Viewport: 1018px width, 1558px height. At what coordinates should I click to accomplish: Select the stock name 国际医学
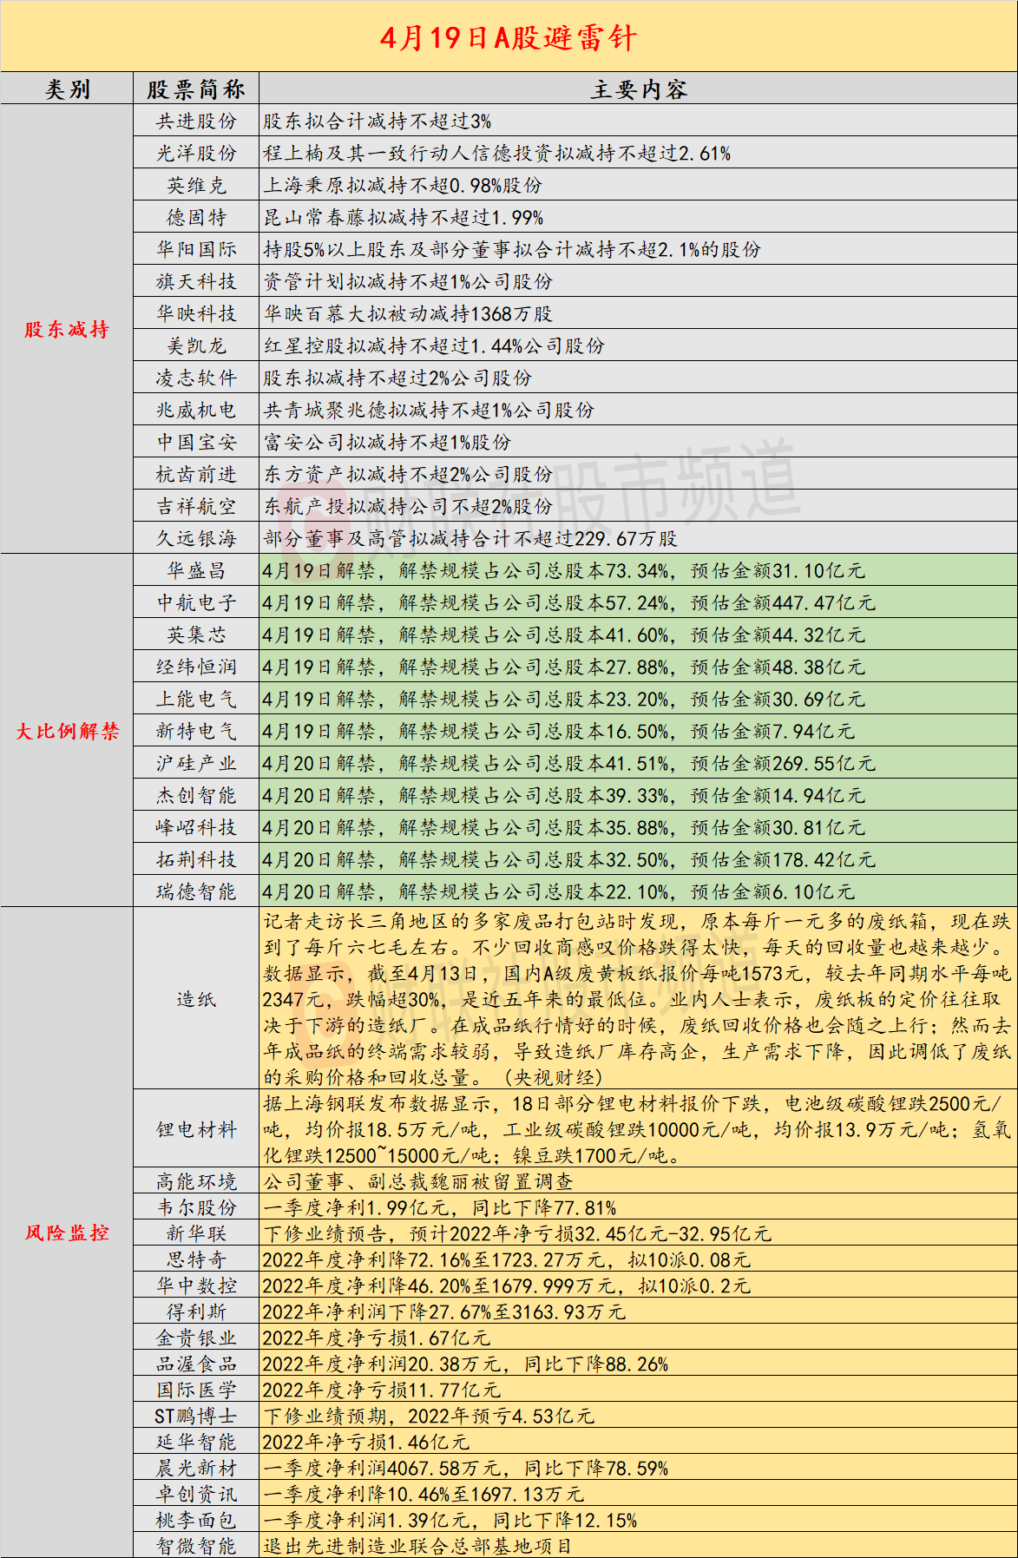(196, 1390)
